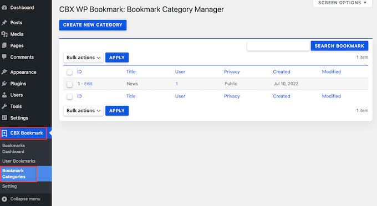Select the Tools menu item
The image size is (377, 206).
[16, 106]
